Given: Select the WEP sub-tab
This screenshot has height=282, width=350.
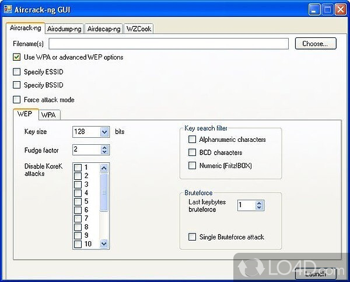Looking at the screenshot, I should [25, 114].
